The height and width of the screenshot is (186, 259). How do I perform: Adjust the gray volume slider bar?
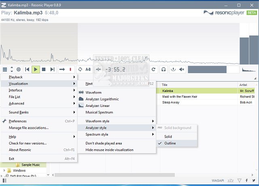[x=214, y=69]
